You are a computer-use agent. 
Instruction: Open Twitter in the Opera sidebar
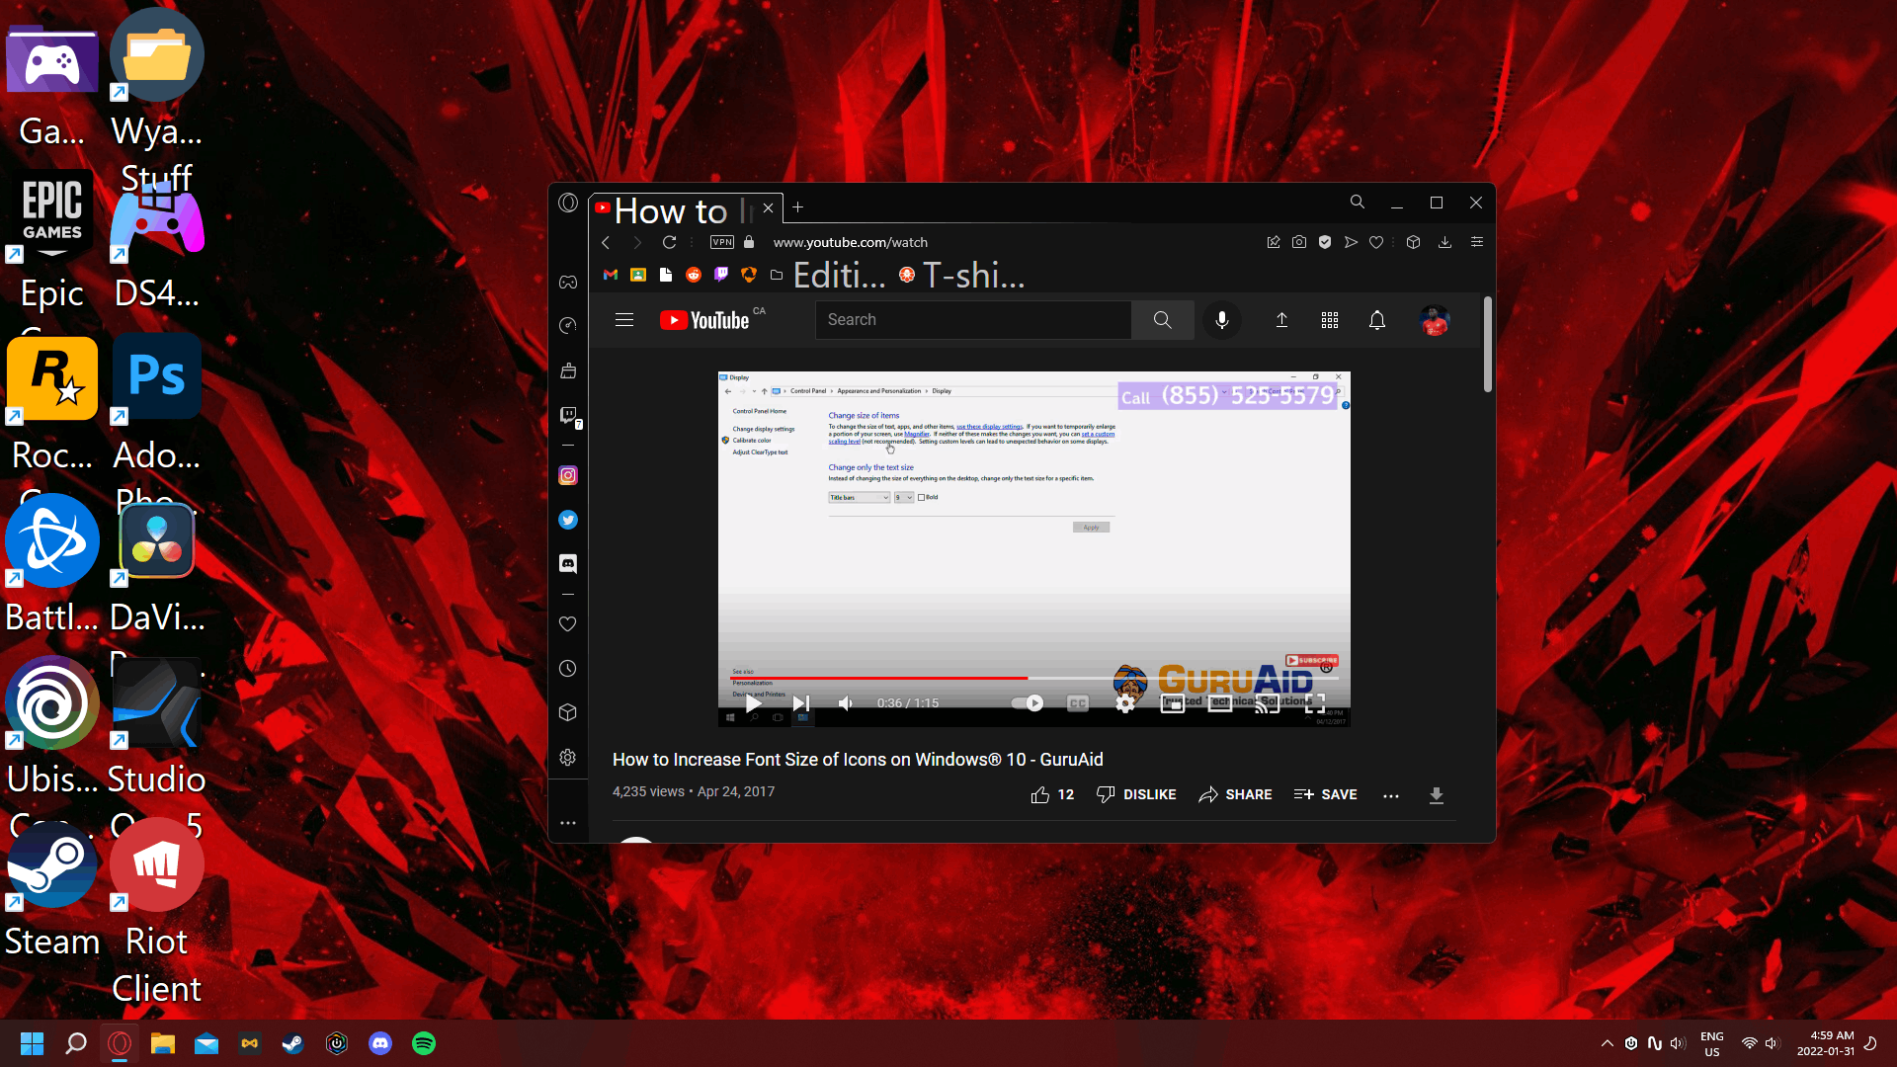568,520
